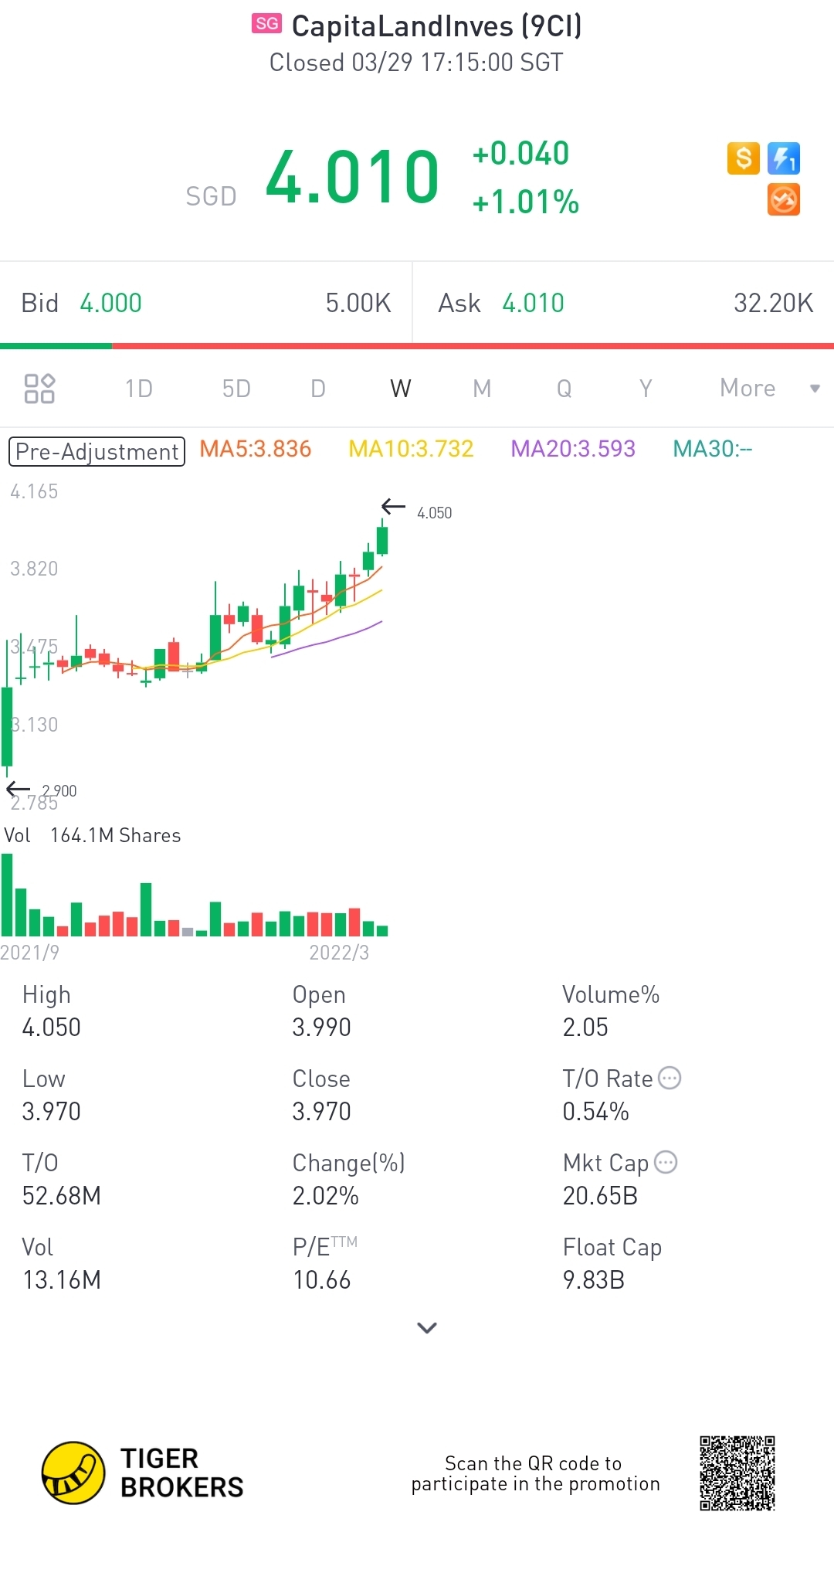Screen dimensions: 834x1590
Task: Tap the Change(%) value 2.02%
Action: tap(325, 1196)
